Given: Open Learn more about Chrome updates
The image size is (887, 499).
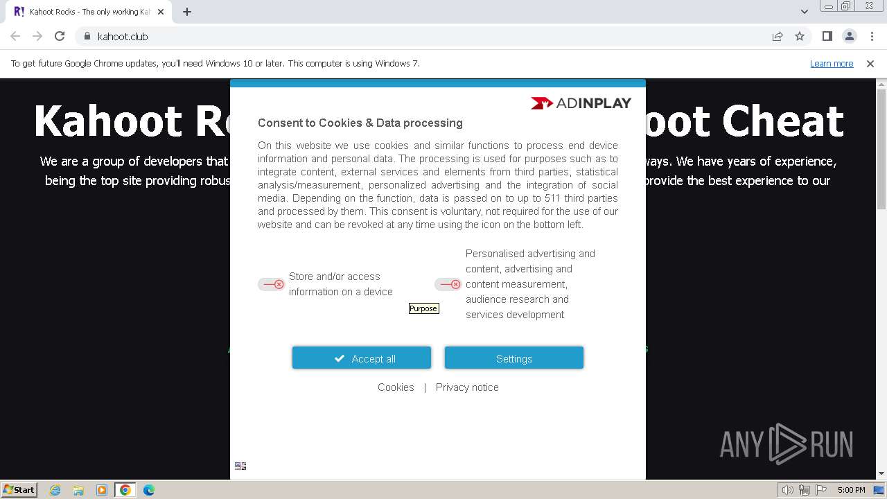Looking at the screenshot, I should [832, 63].
